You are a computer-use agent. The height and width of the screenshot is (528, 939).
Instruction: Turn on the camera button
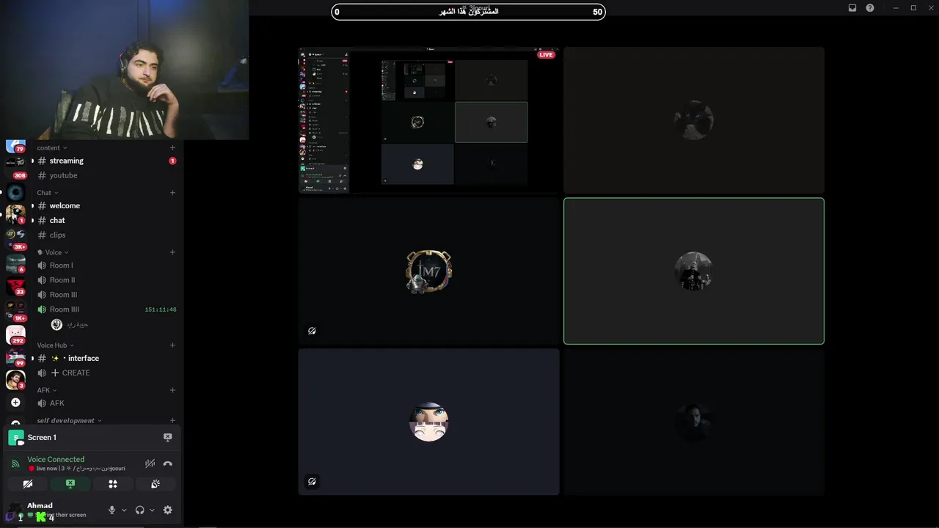(x=28, y=484)
